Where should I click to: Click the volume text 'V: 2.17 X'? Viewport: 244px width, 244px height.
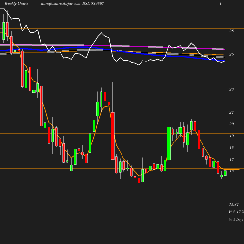coord(236,212)
